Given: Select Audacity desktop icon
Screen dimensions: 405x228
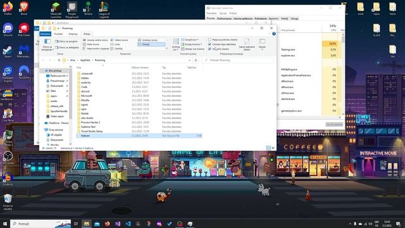Looking at the screenshot, I should click(8, 179).
